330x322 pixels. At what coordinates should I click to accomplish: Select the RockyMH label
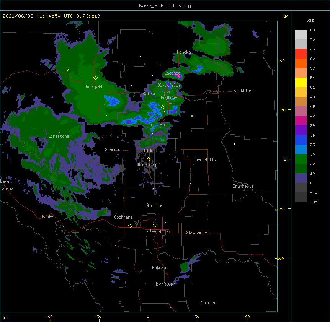click(x=94, y=87)
